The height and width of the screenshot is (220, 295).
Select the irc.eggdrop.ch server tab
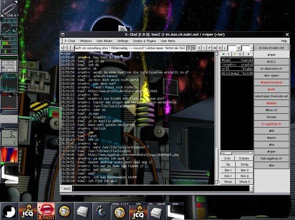click(271, 124)
